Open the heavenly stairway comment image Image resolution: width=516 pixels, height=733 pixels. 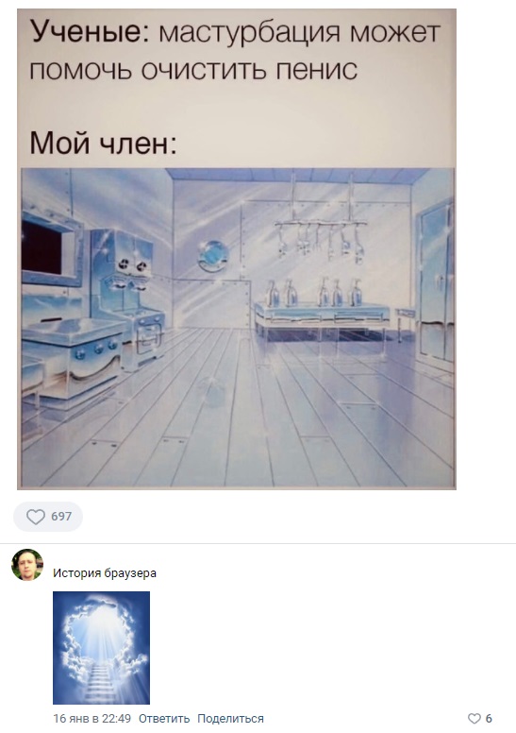pos(101,647)
